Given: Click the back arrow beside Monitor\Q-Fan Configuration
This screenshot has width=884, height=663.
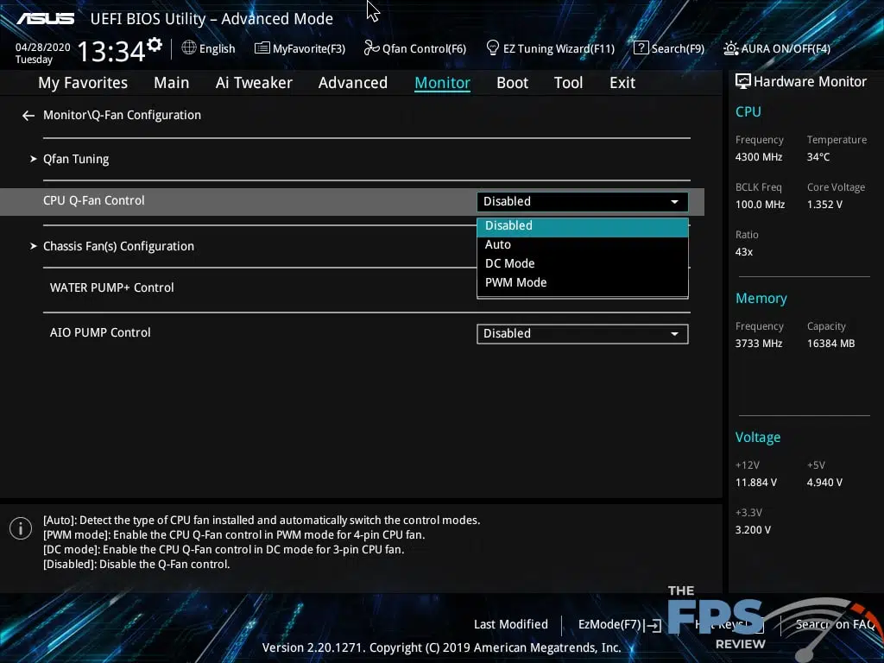Looking at the screenshot, I should (28, 115).
